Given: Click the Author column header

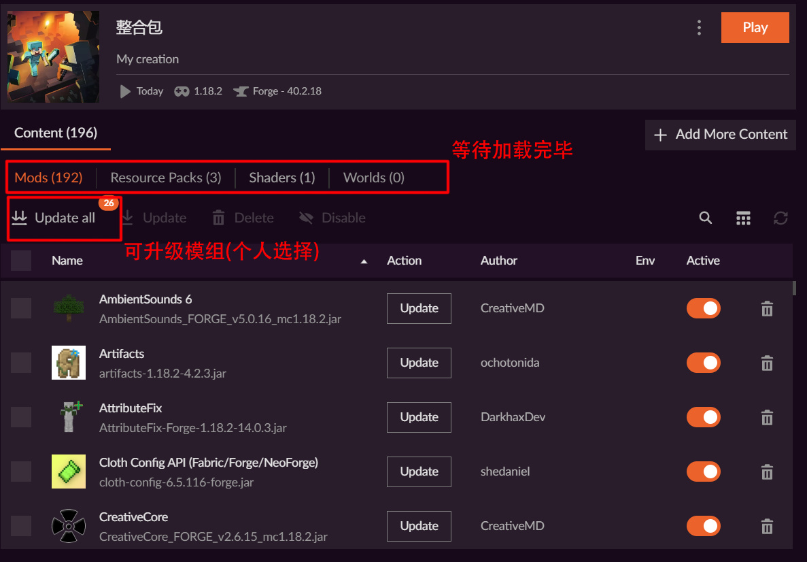Looking at the screenshot, I should click(x=499, y=261).
